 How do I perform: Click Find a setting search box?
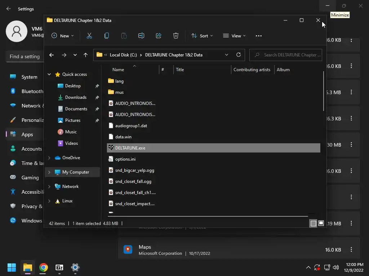[x=25, y=56]
